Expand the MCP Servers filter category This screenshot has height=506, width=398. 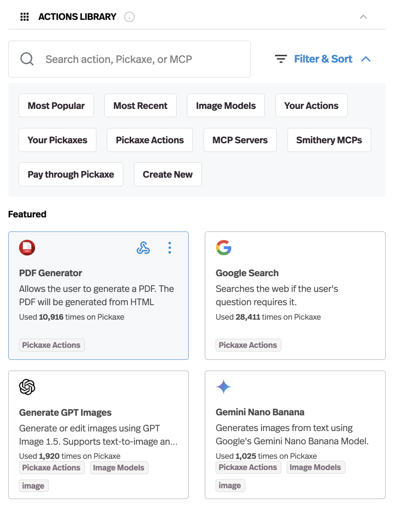[240, 140]
